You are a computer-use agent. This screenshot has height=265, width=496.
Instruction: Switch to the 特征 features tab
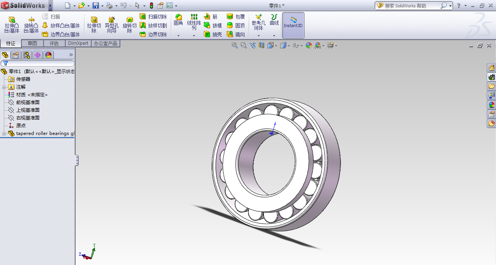11,43
